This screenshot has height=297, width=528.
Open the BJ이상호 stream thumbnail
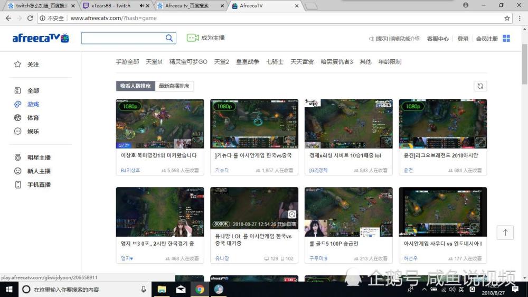[x=160, y=124]
